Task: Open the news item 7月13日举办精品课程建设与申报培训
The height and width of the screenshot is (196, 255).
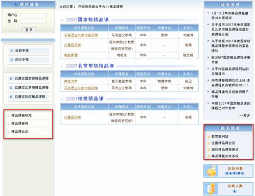Action: point(229,15)
